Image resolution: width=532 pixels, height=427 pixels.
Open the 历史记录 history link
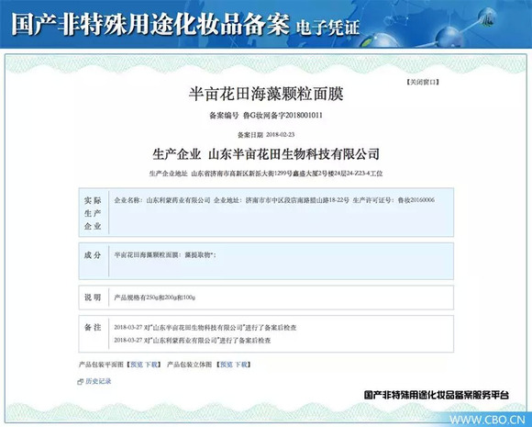coord(98,381)
